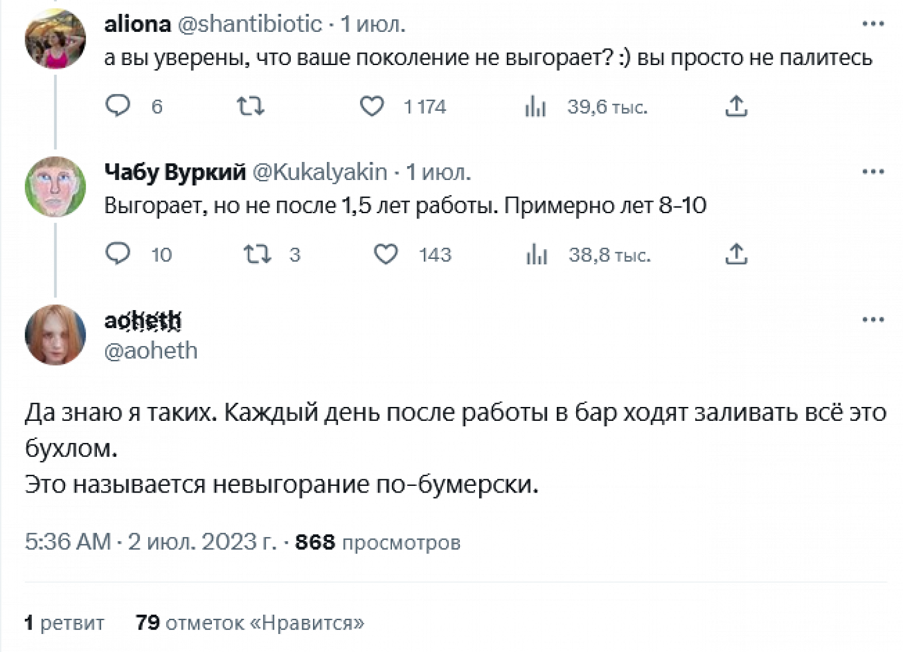Open more options for aoheth's tweet
This screenshot has height=652, width=903.
873,320
